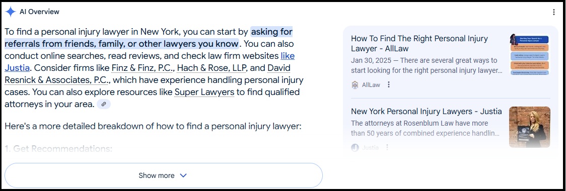
Task: Click the Justia favicon icon
Action: pyautogui.click(x=355, y=147)
